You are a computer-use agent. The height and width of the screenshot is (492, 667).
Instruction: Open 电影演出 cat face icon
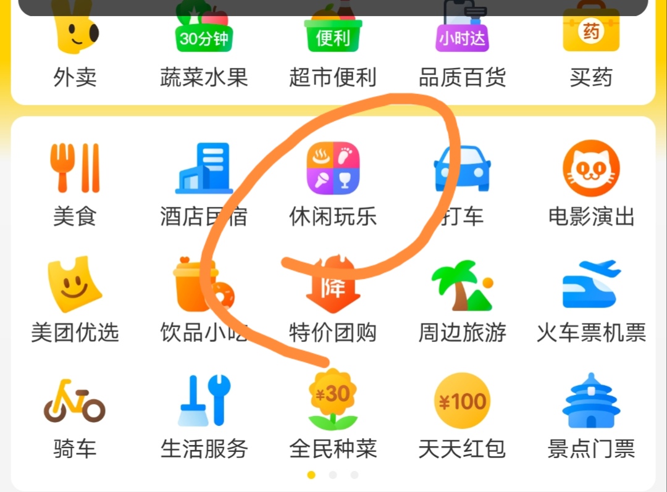(x=591, y=168)
